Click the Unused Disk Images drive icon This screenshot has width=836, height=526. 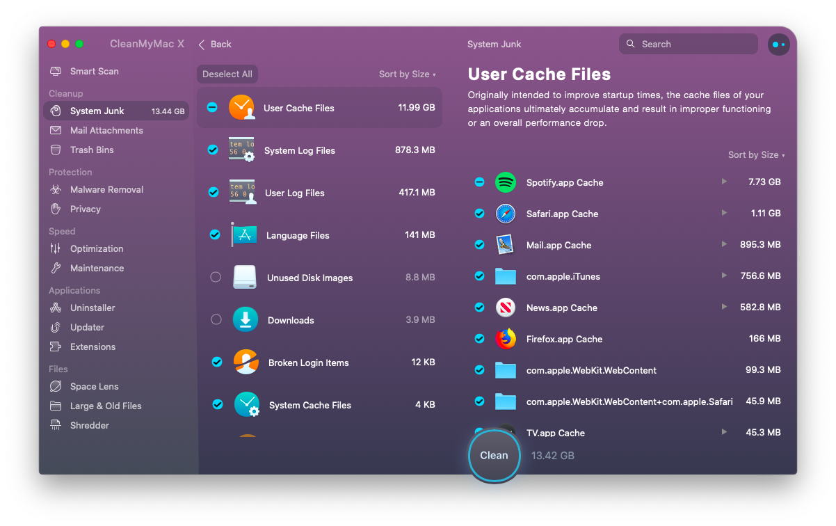pos(245,277)
